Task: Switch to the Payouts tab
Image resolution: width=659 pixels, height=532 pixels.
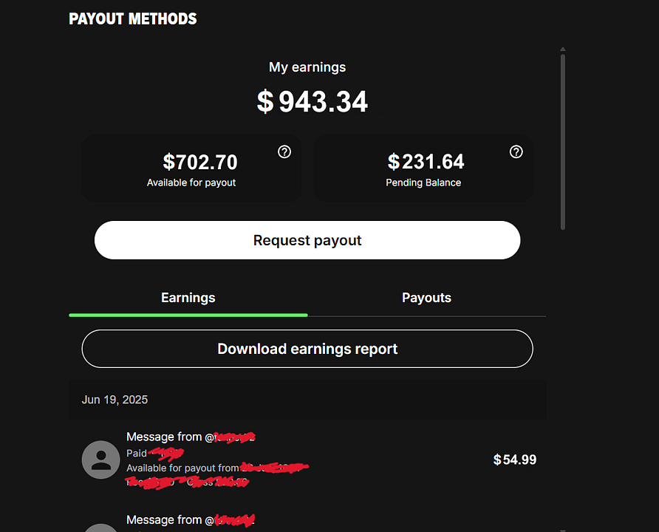Action: point(426,298)
